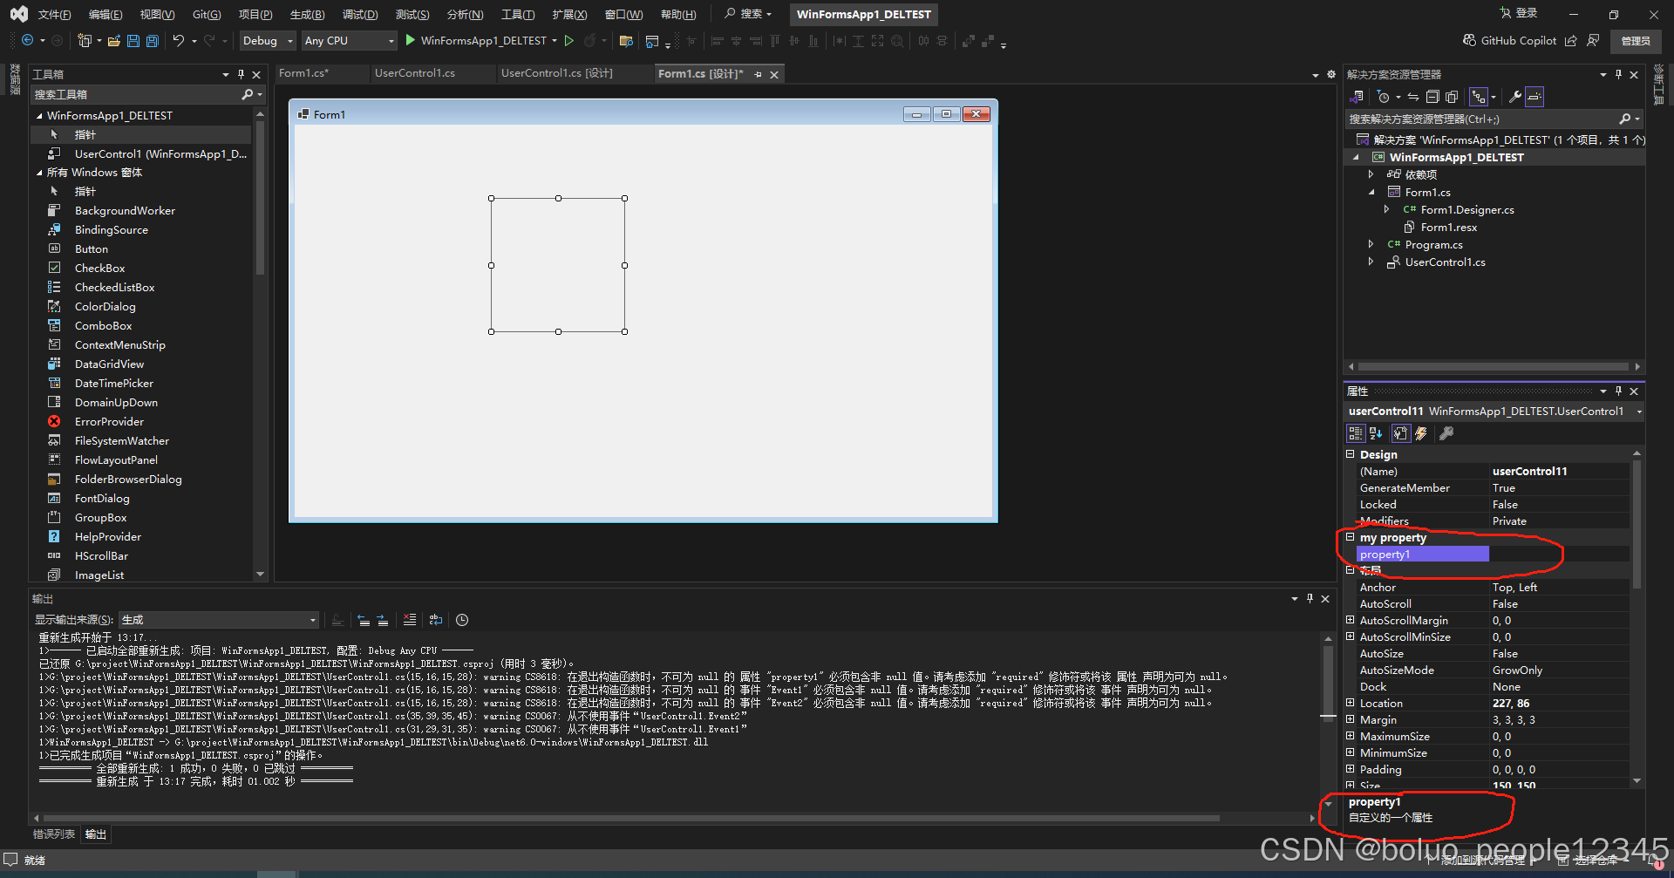
Task: Toggle Preview Selected Items icon
Action: click(1534, 97)
